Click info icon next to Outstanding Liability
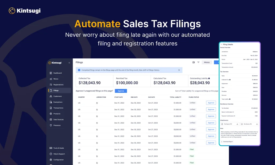Screen dimensions: 275x165 [209, 78]
